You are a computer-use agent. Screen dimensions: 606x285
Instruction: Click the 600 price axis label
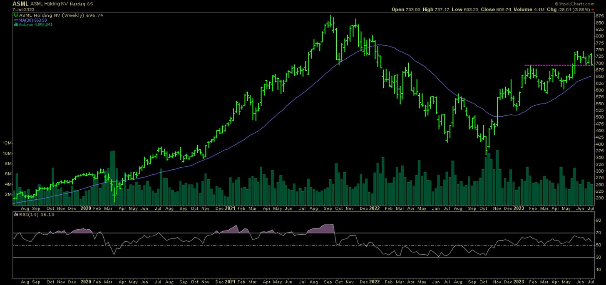click(x=600, y=90)
